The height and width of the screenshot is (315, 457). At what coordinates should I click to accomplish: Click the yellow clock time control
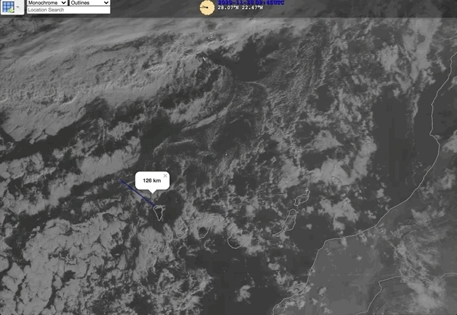pyautogui.click(x=207, y=7)
